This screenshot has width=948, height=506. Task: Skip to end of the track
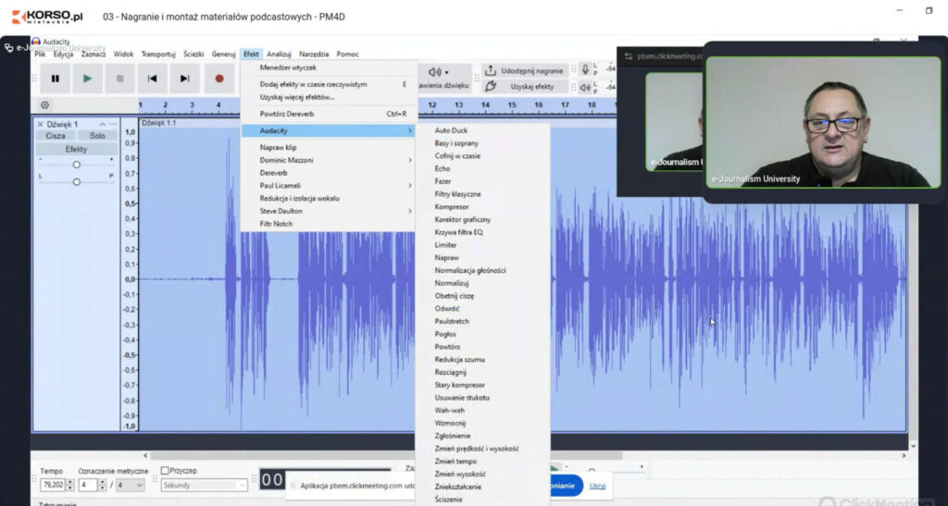[x=185, y=79]
